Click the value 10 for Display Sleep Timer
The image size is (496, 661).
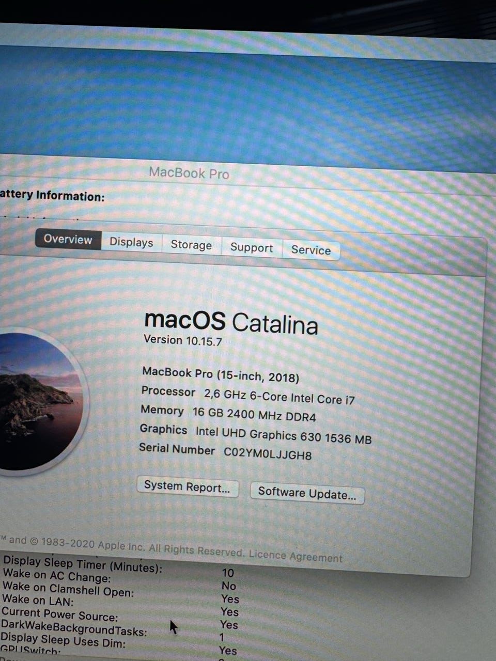pyautogui.click(x=228, y=573)
